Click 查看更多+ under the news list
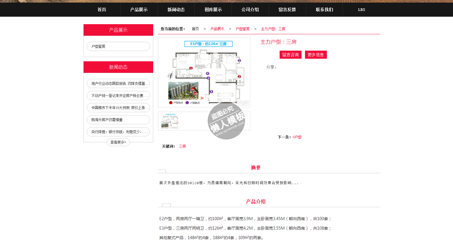The image size is (453, 242). coord(118,142)
